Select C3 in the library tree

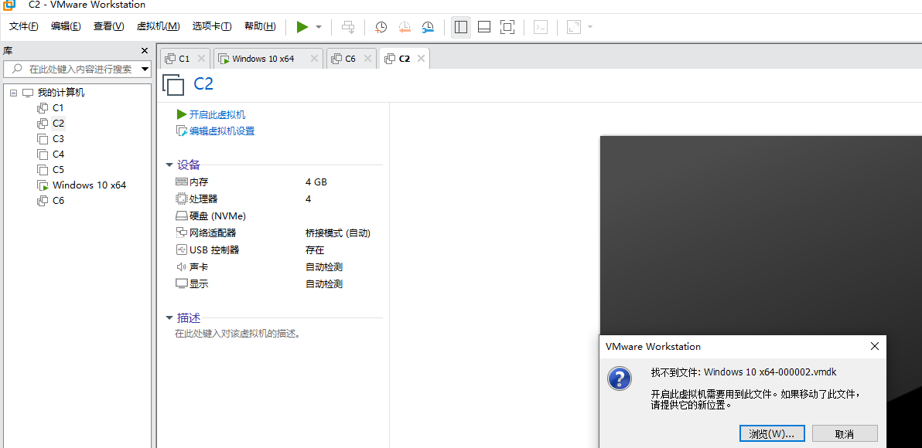[57, 138]
